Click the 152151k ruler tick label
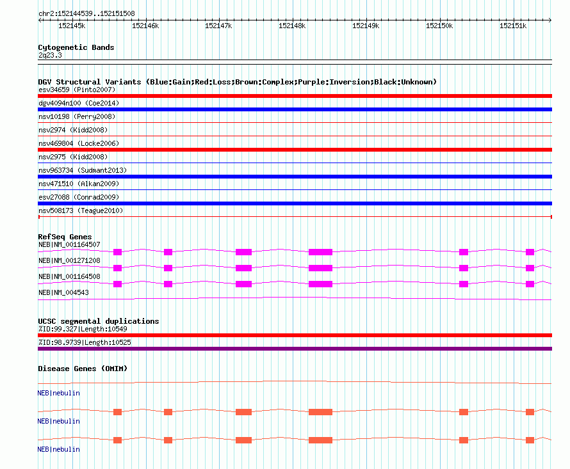The width and height of the screenshot is (570, 469). point(513,26)
